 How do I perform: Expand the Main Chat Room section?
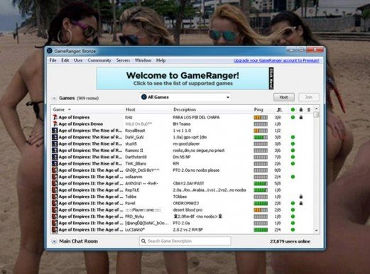point(54,241)
